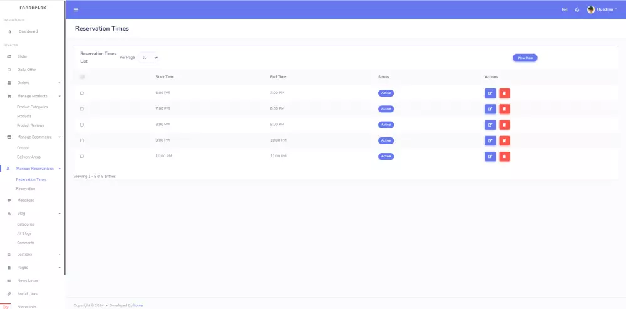Open Product Categories in sidebar
Screen dimensions: 626x309
33,107
